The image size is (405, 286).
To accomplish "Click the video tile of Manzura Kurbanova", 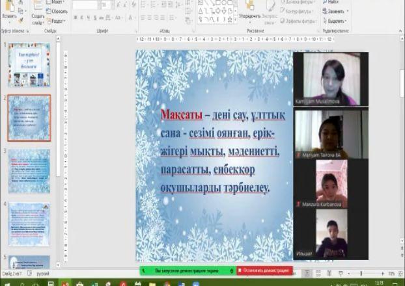I will click(x=331, y=183).
